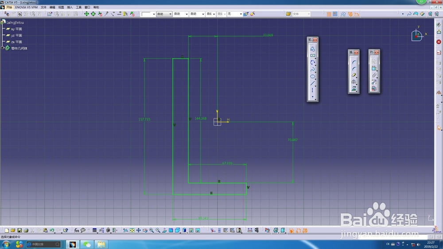Click the Zoom Out magnifier icon
This screenshot has width=443, height=249.
pyautogui.click(x=158, y=230)
